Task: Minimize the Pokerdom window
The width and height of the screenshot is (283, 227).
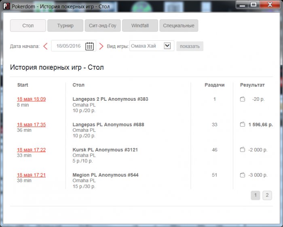Action: coord(242,4)
